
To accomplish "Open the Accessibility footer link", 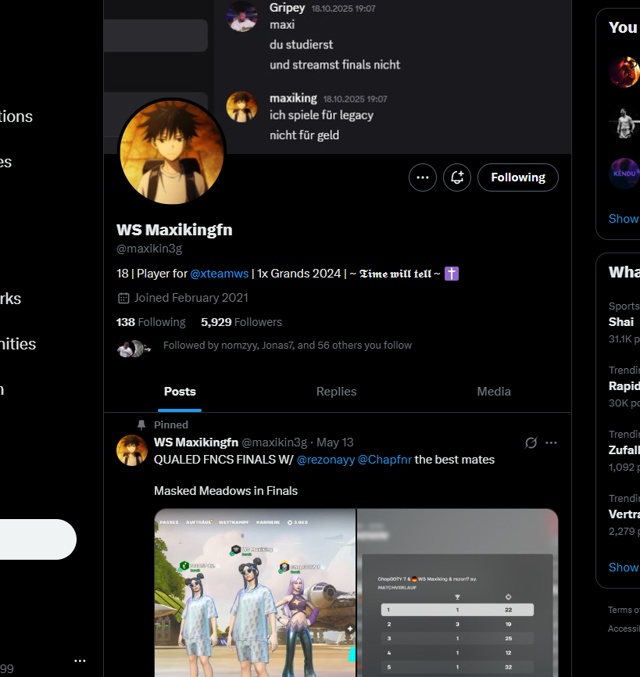I will [x=624, y=629].
